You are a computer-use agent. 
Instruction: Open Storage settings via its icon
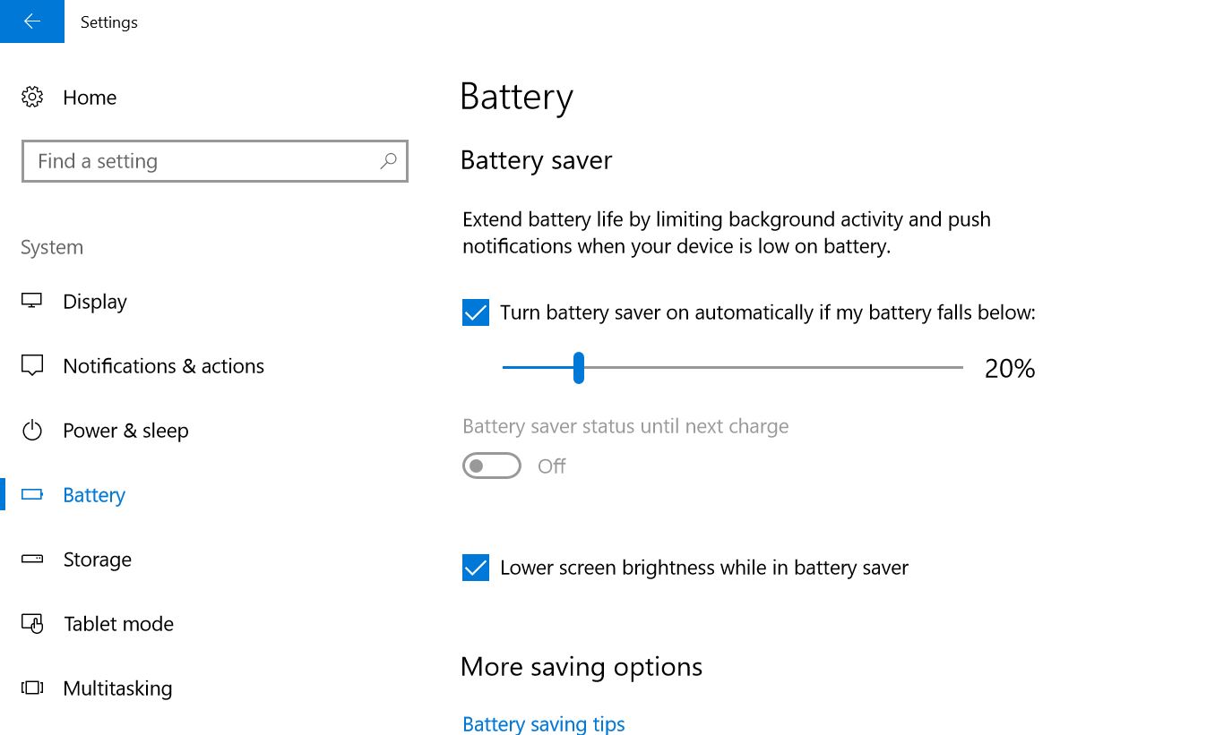(32, 560)
